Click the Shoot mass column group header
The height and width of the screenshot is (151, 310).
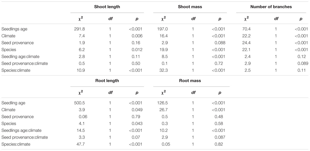point(190,7)
